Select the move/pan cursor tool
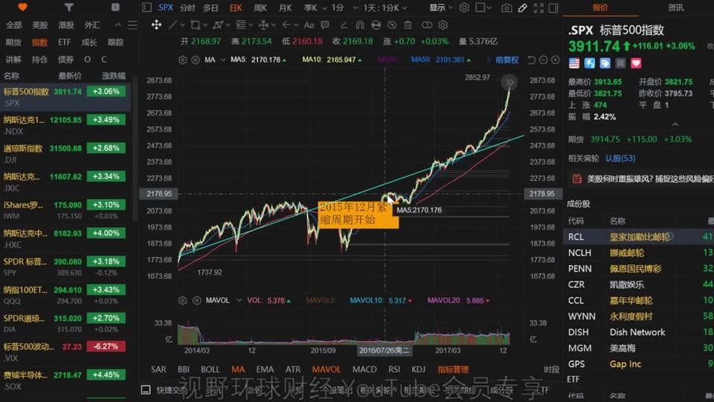The image size is (714, 402). pyautogui.click(x=156, y=25)
